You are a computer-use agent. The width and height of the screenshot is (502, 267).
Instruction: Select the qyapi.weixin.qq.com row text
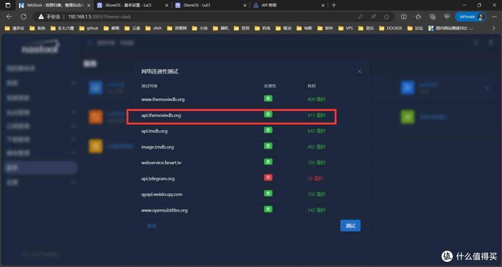[161, 194]
